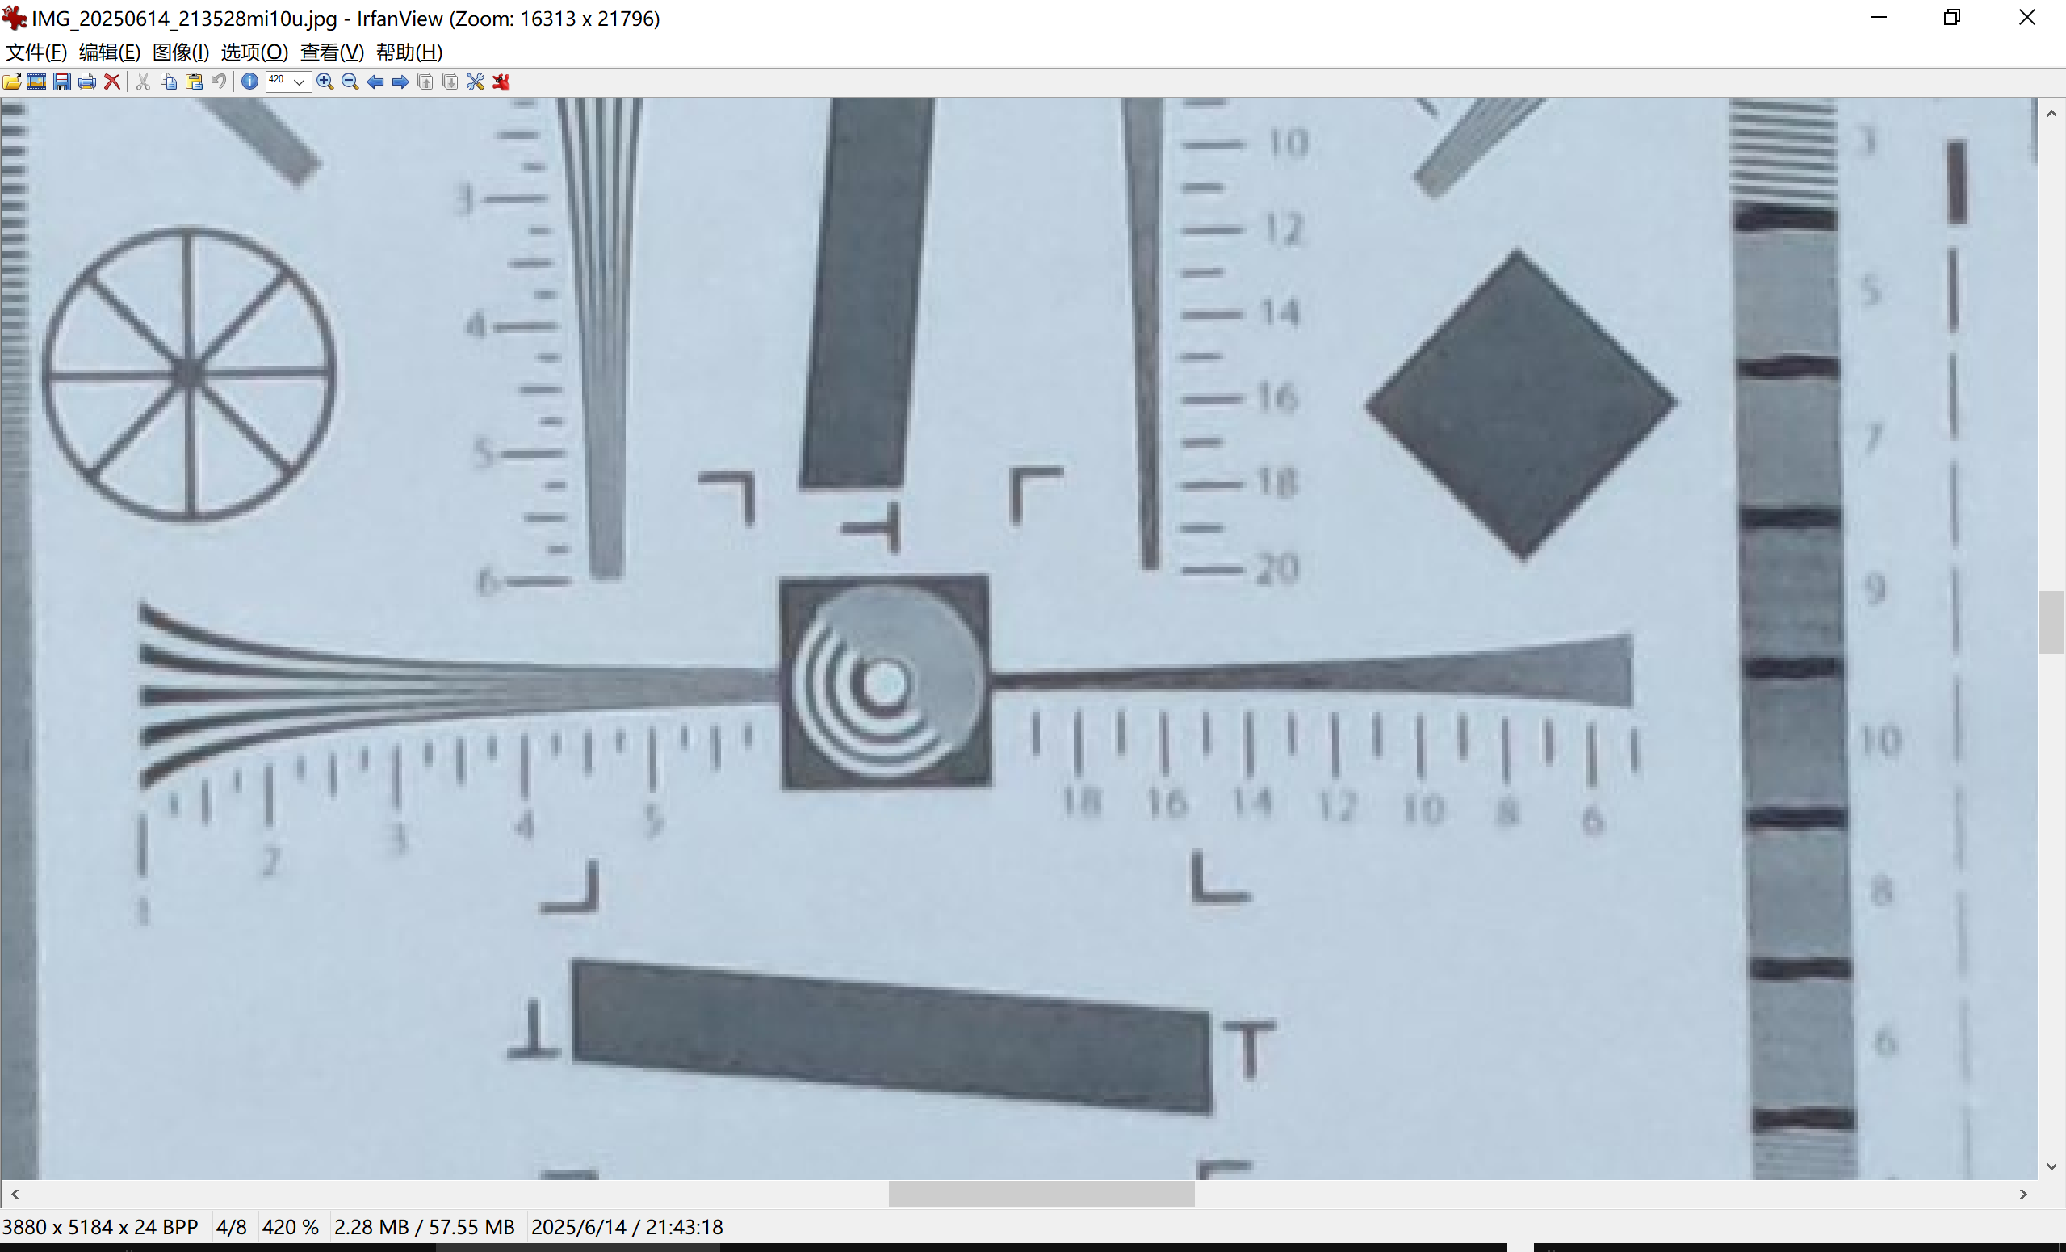Click the vertical scrollbar down arrow
Viewport: 2066px width, 1252px height.
[x=2051, y=1166]
